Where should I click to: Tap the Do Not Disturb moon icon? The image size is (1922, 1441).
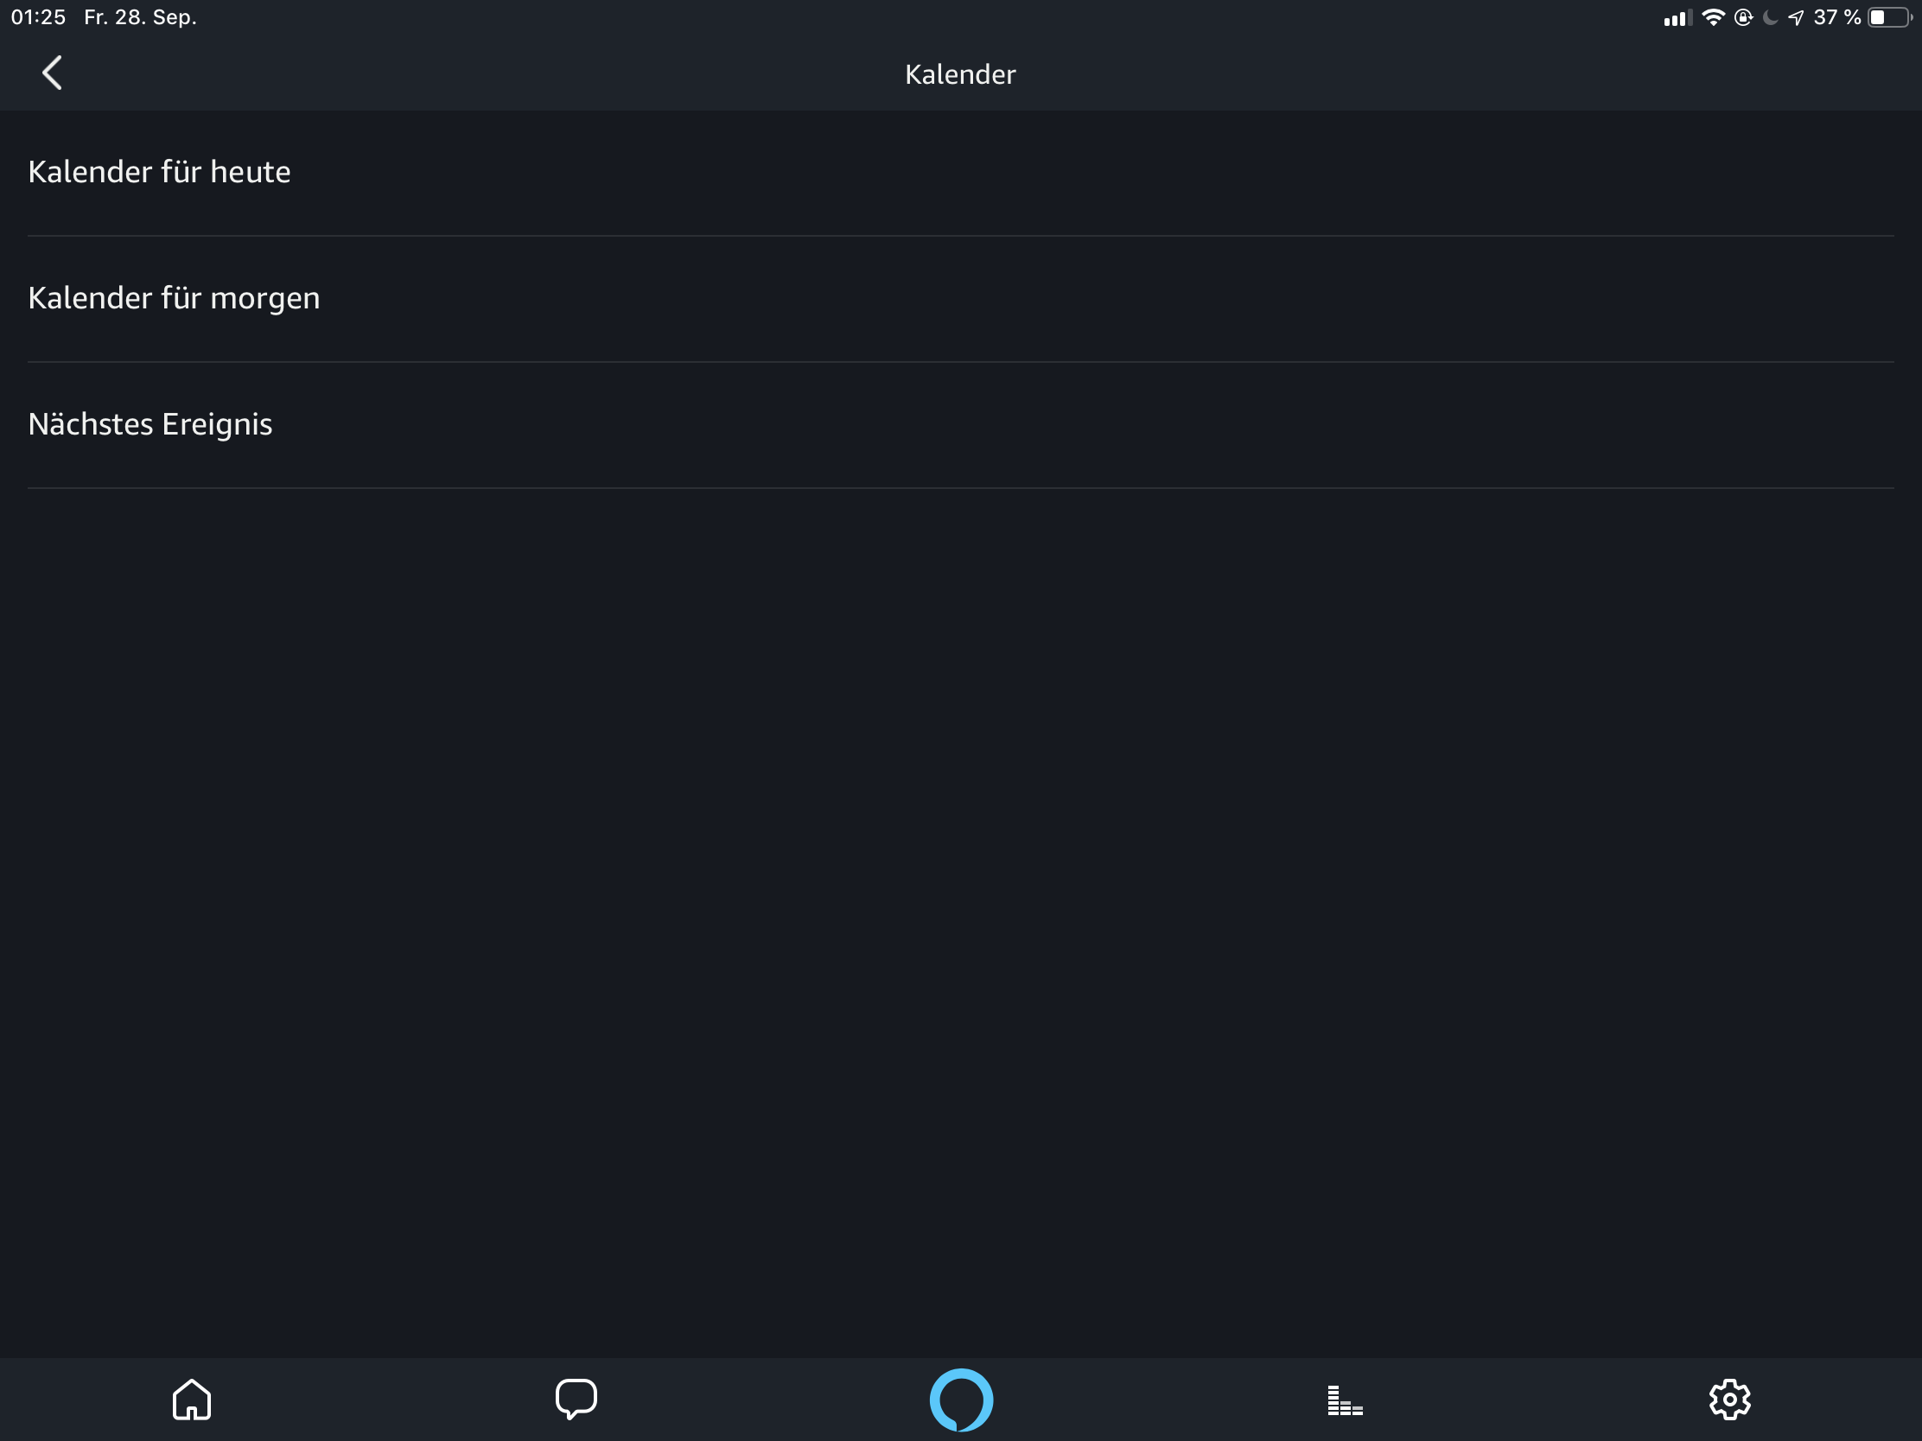tap(1770, 17)
